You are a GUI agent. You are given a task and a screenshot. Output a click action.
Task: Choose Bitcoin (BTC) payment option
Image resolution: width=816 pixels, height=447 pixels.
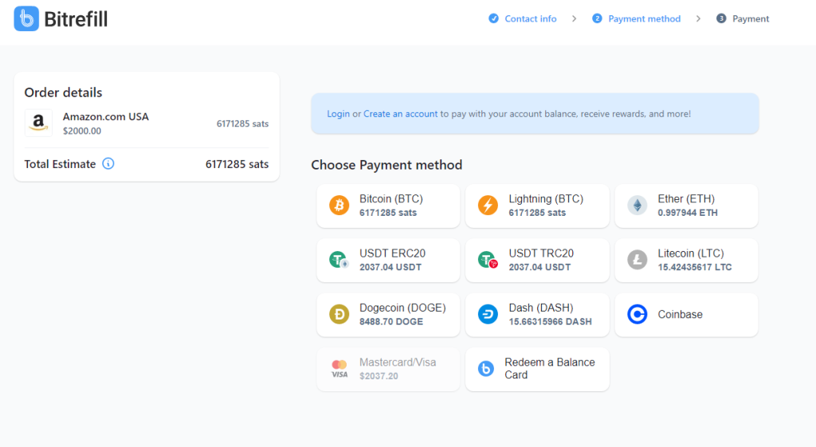click(388, 206)
